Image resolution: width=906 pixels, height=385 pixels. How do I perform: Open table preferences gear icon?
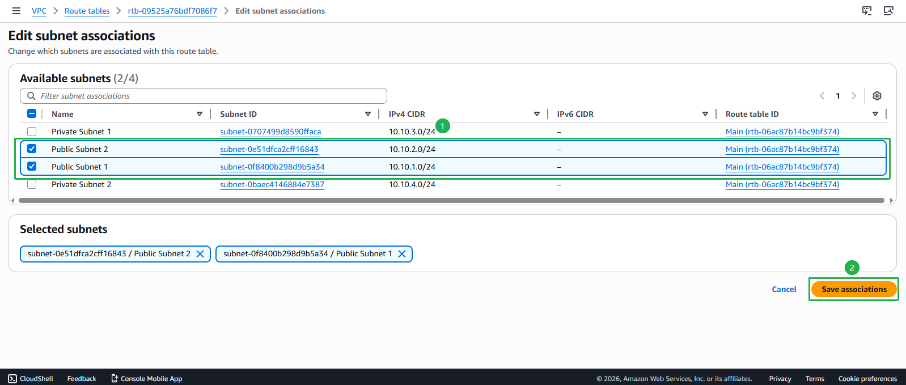(x=877, y=96)
